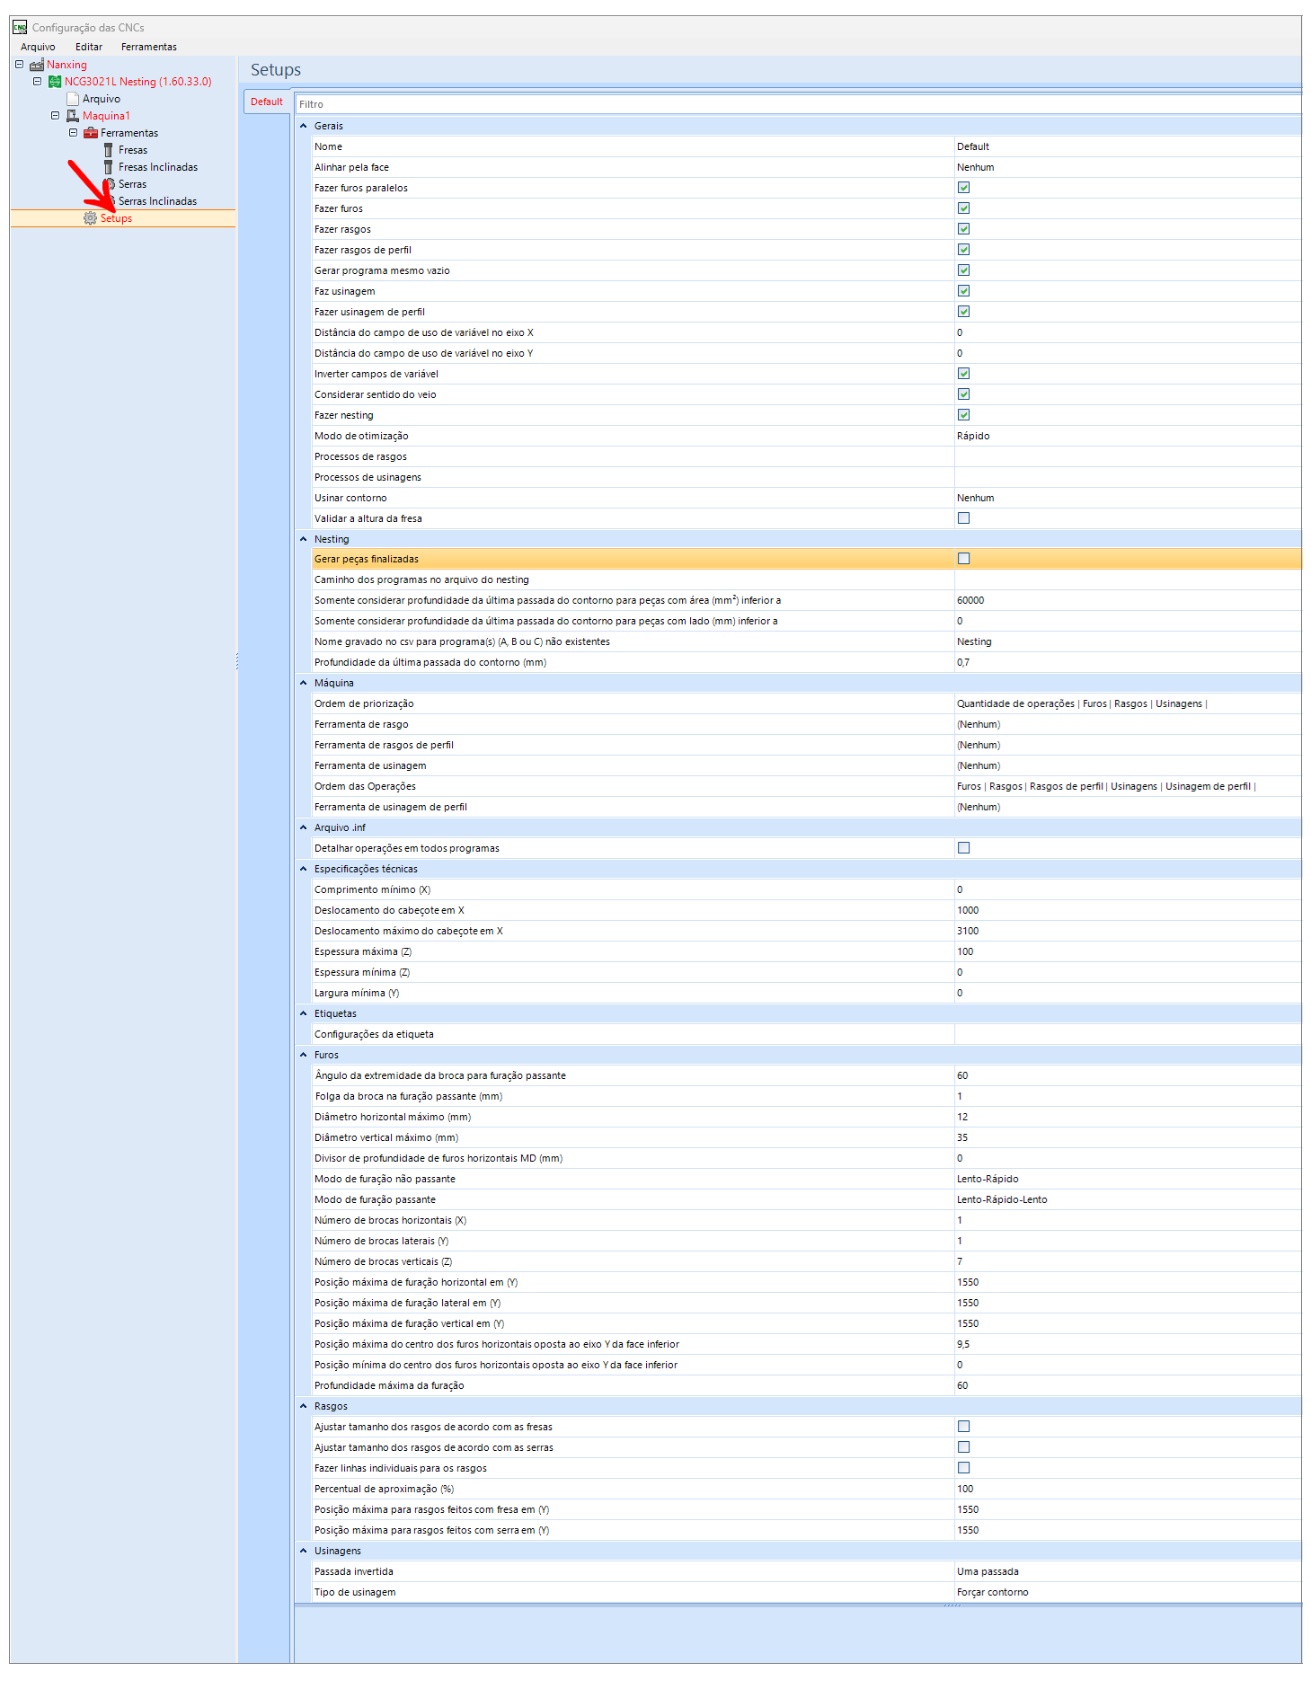Click Passada invertida value Uma passada
The width and height of the screenshot is (1311, 1698).
tap(988, 1571)
